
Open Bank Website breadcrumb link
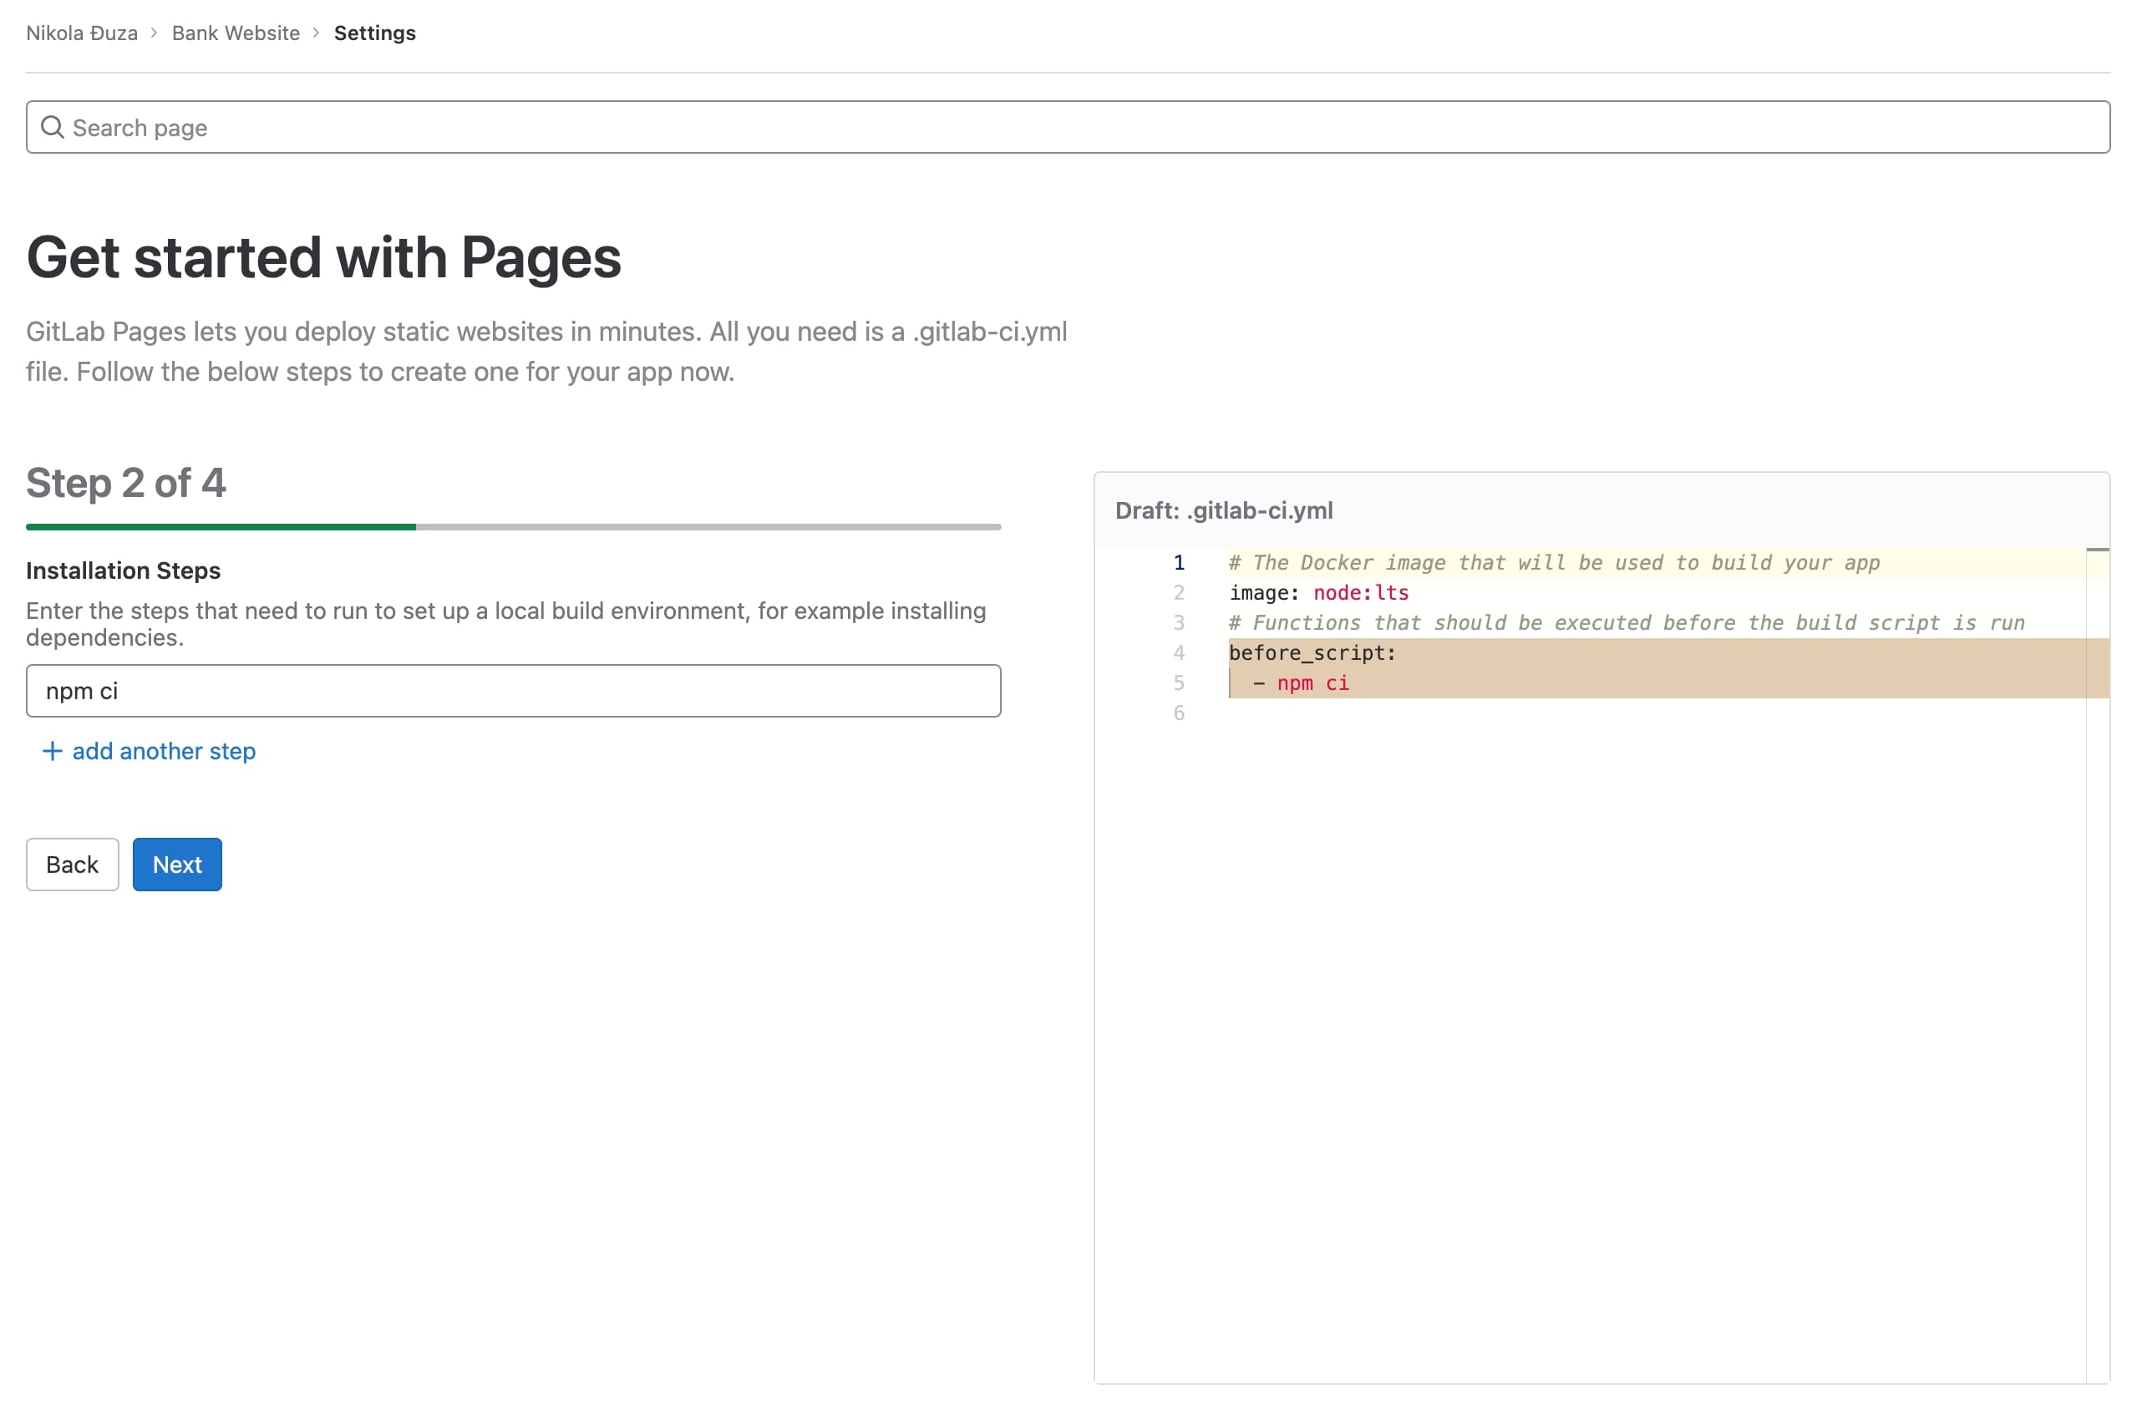point(236,33)
